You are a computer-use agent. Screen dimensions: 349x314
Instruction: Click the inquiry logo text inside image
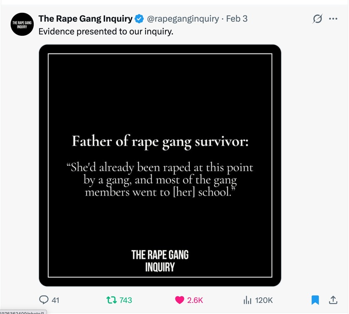point(160,260)
